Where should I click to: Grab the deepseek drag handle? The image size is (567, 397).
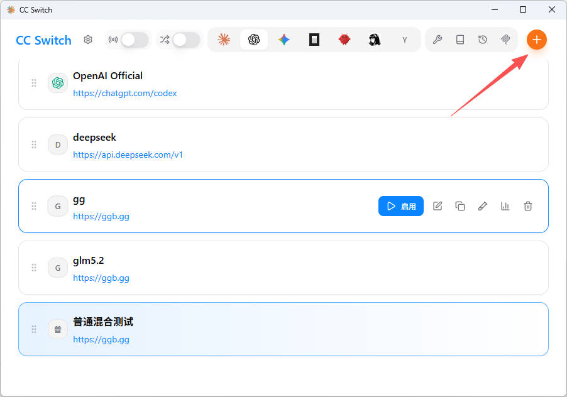pos(34,144)
